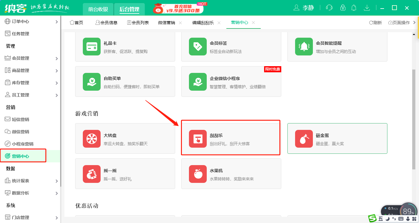
Task: Click the moon icon in input toolbar
Action: click(x=387, y=219)
